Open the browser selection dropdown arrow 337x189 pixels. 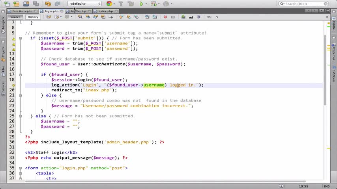point(114,4)
